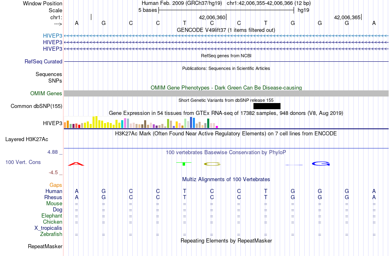The image size is (389, 256).
Task: Click 'Short Genetic Variants from dbSNP release 155'
Action: coord(226,100)
